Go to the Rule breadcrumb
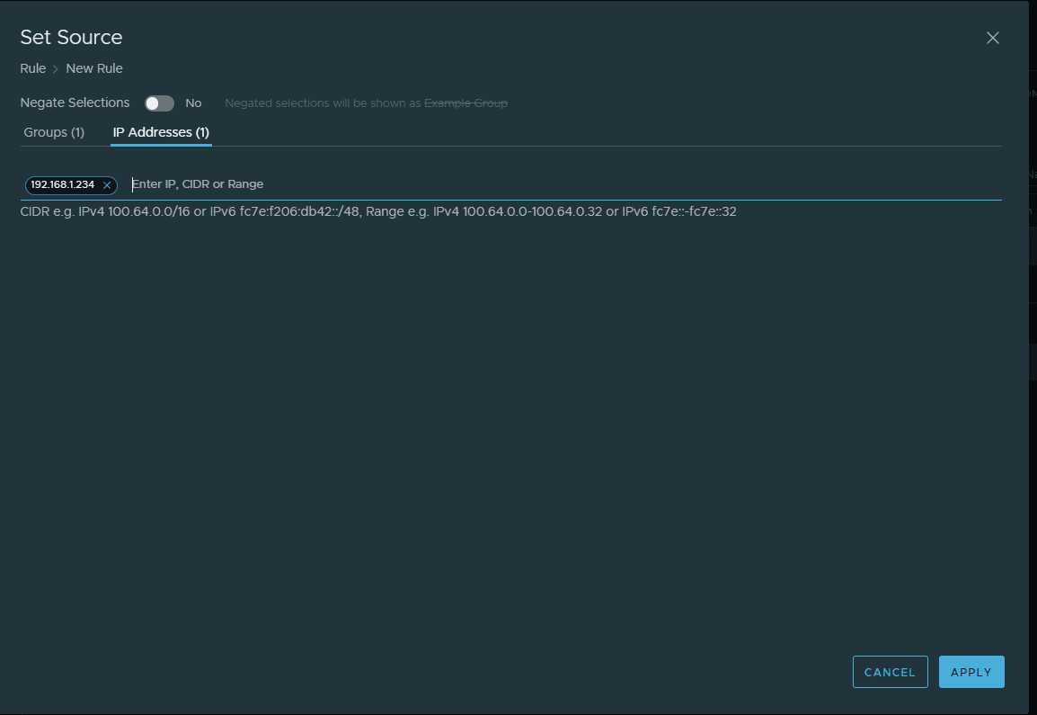This screenshot has width=1037, height=715. 33,68
